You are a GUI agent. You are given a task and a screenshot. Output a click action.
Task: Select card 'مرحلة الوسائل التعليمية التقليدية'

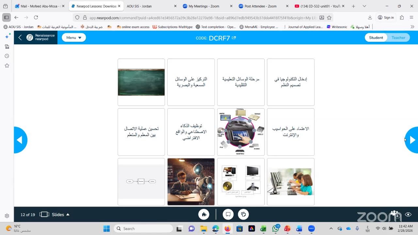241,82
